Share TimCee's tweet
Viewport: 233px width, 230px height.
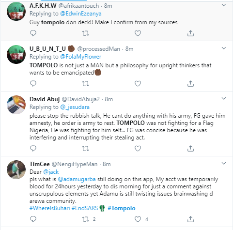pyautogui.click(x=190, y=219)
